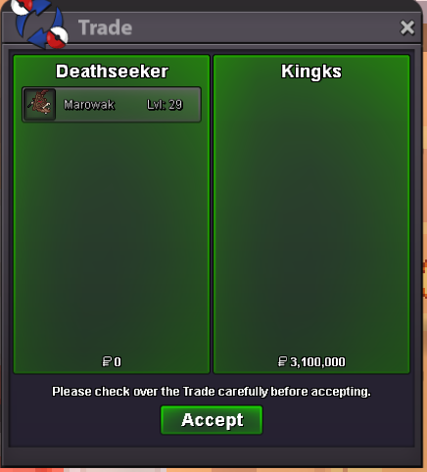Click the Pokédollar symbol beside 3,100,000
The height and width of the screenshot is (472, 427).
(x=282, y=361)
